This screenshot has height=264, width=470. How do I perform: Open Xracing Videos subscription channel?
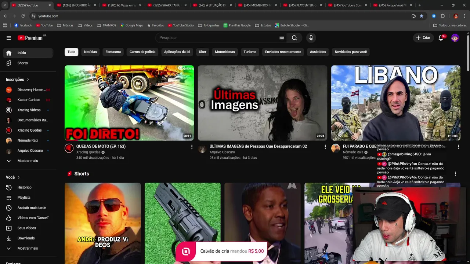coord(28,110)
